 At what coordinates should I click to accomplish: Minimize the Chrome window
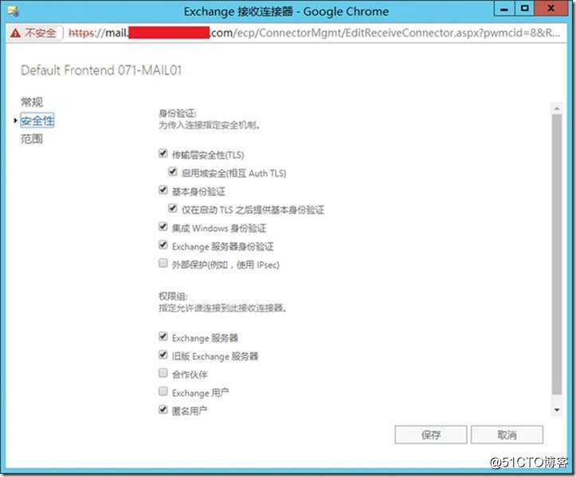click(x=504, y=9)
